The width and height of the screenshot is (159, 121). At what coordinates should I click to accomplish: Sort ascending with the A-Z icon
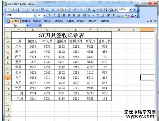click(101, 10)
